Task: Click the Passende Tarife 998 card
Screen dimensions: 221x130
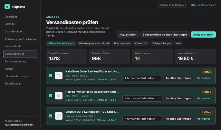Action: coord(109,56)
